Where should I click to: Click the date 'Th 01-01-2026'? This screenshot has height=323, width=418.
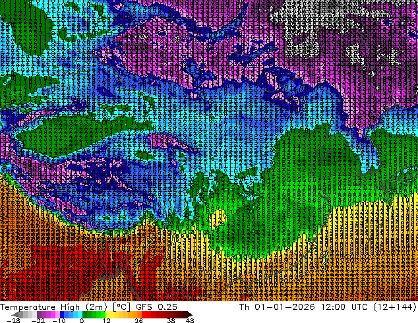click(277, 307)
